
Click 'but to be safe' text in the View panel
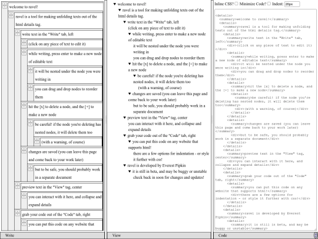169,109
